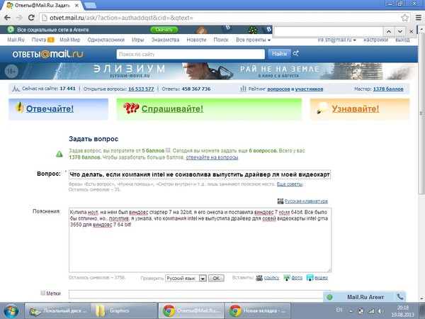
Task: Click the address bar URL
Action: [x=121, y=18]
